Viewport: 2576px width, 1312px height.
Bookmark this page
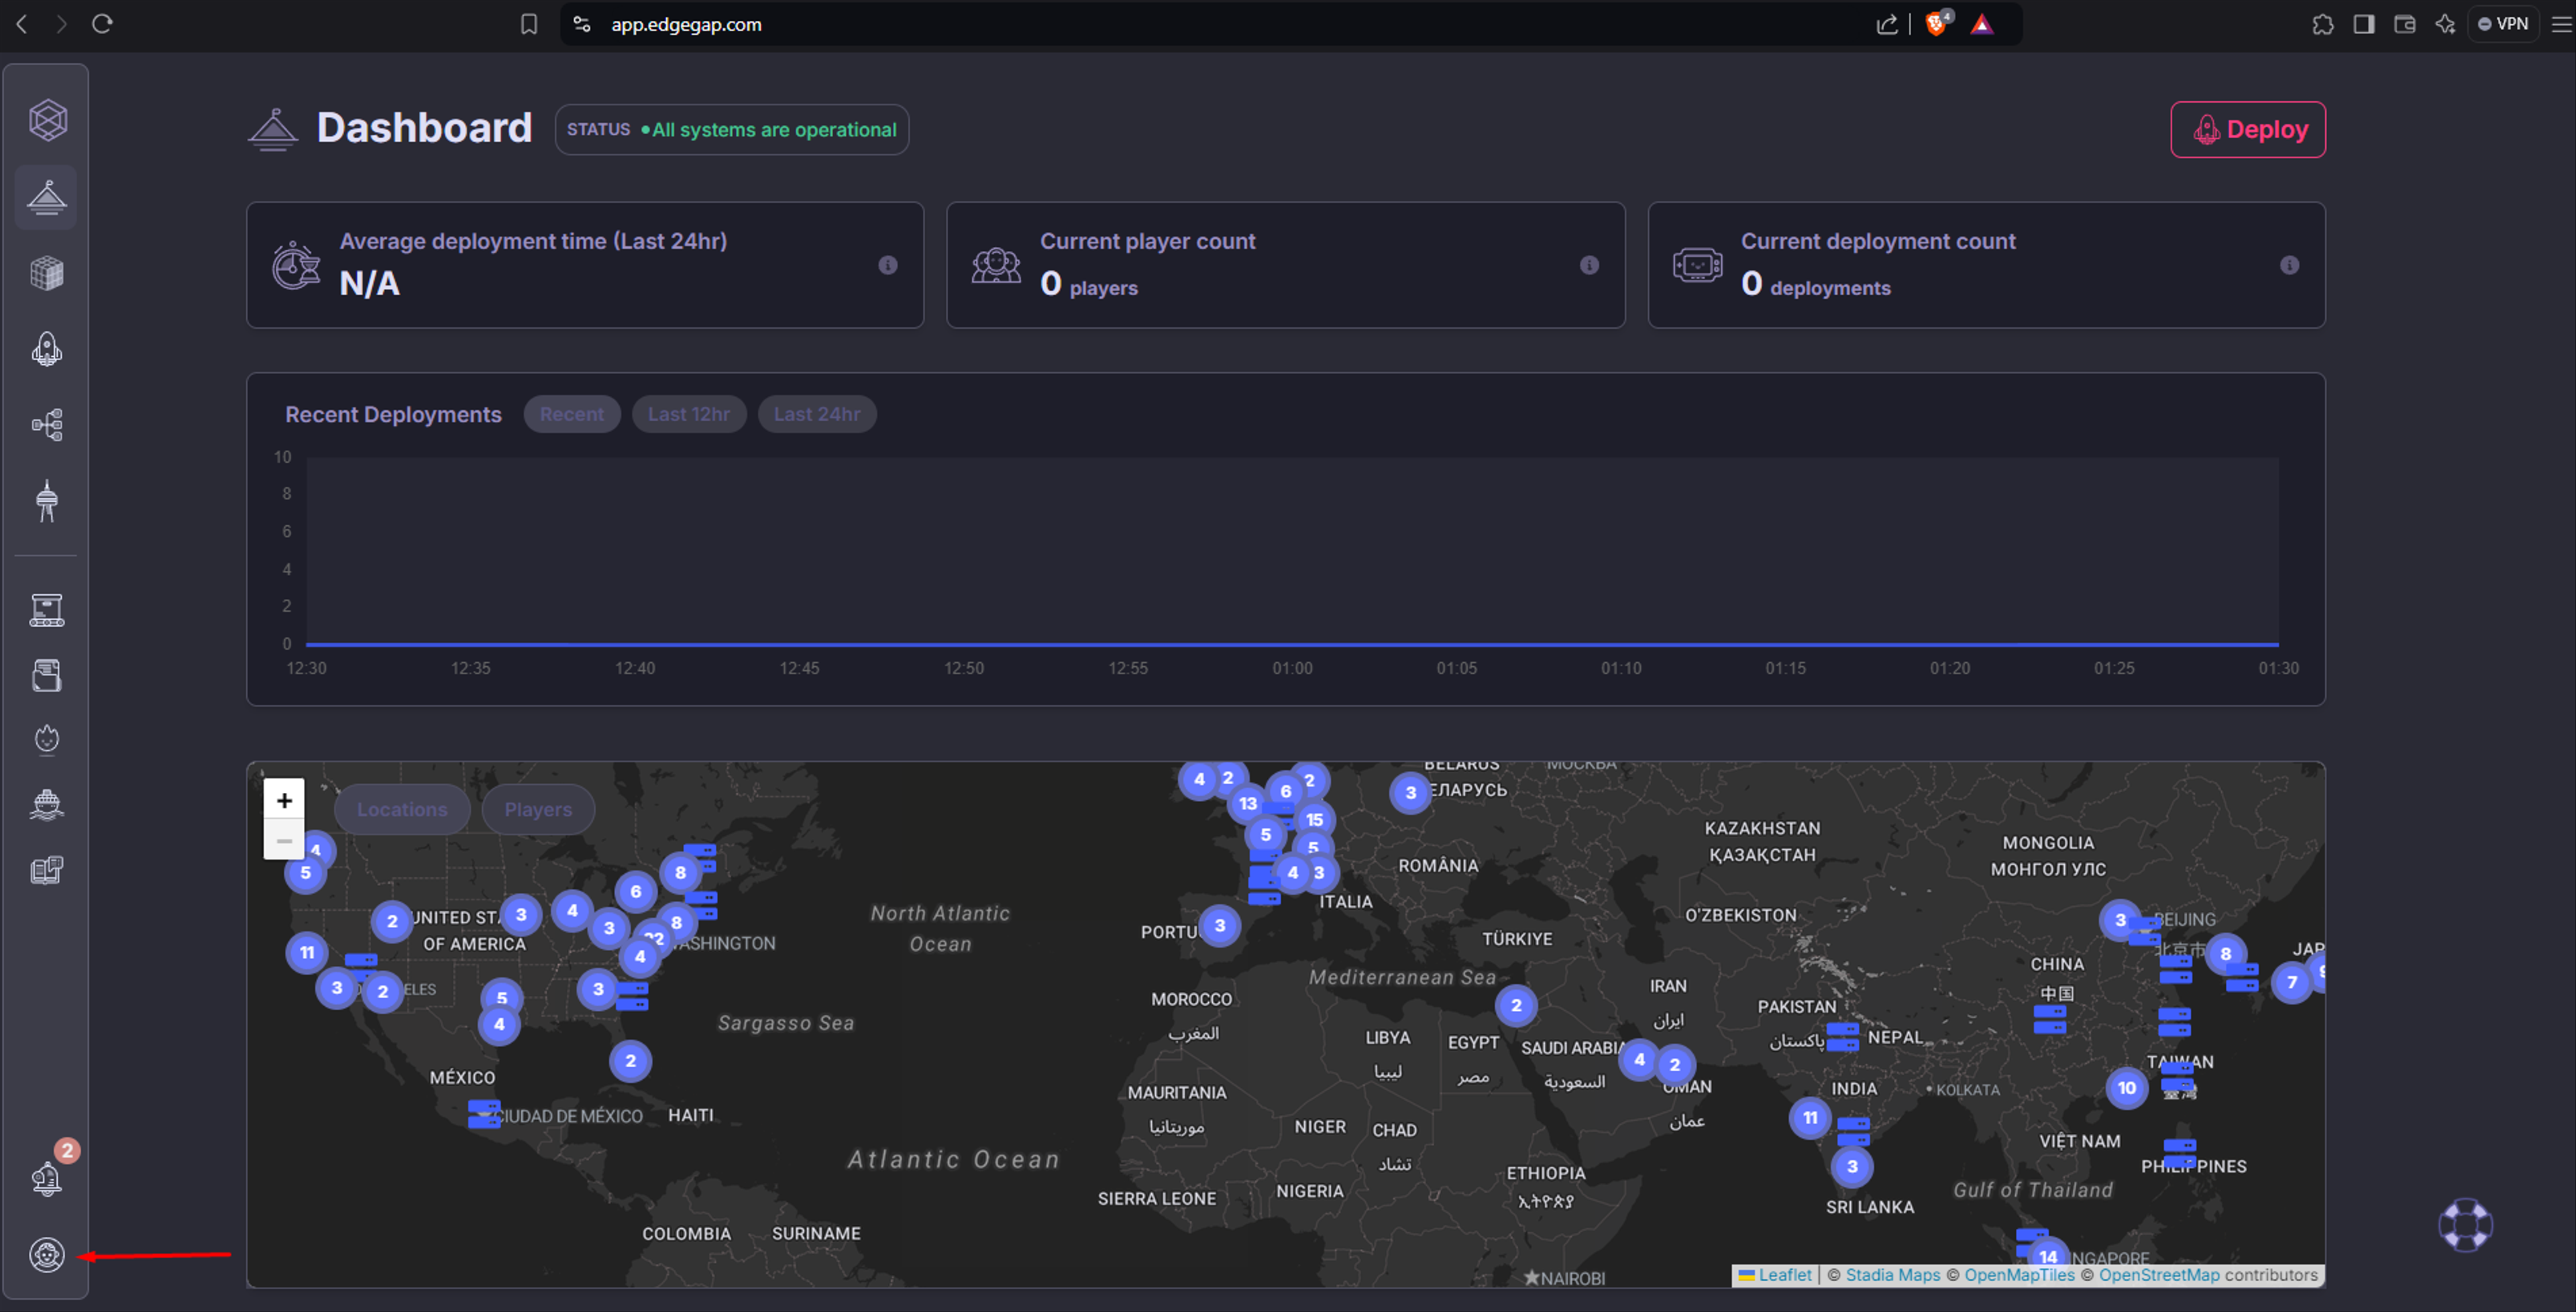tap(529, 24)
